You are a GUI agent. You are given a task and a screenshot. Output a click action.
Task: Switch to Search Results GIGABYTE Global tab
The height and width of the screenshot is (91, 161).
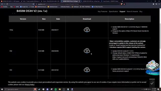tap(110, 1)
